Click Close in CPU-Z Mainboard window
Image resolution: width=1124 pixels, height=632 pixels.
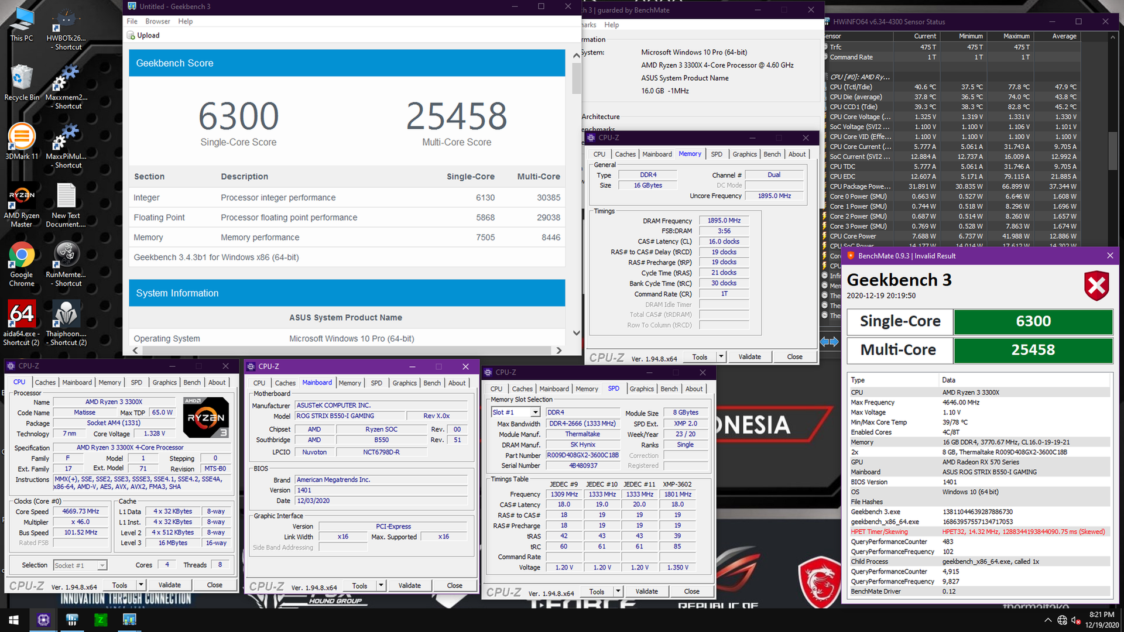point(455,586)
